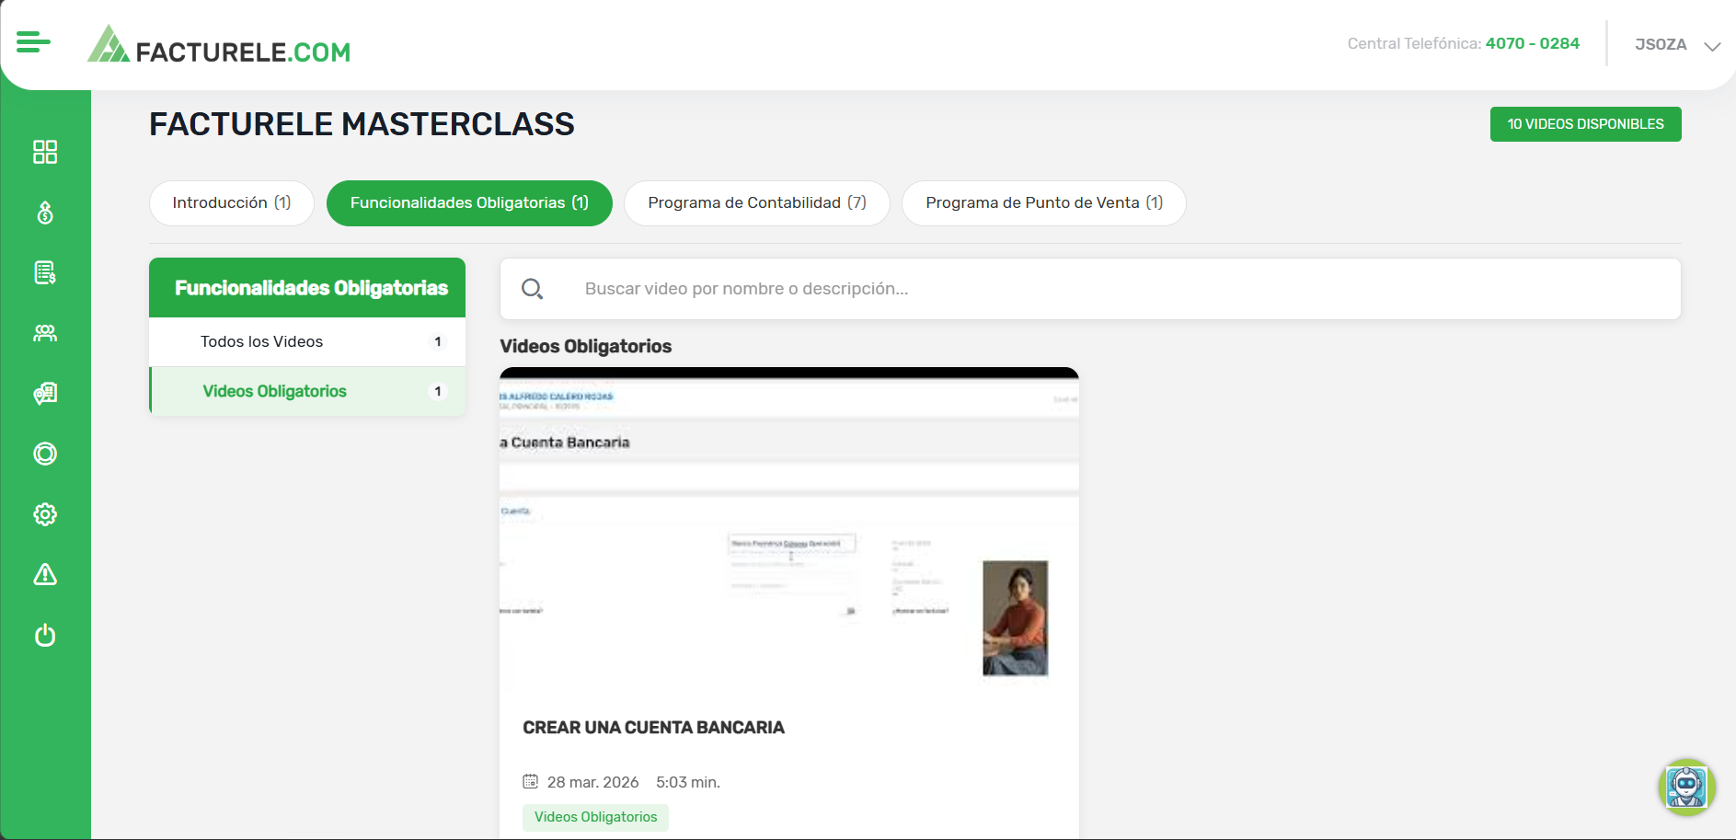Open the lifebuoy support icon in sidebar

click(45, 454)
